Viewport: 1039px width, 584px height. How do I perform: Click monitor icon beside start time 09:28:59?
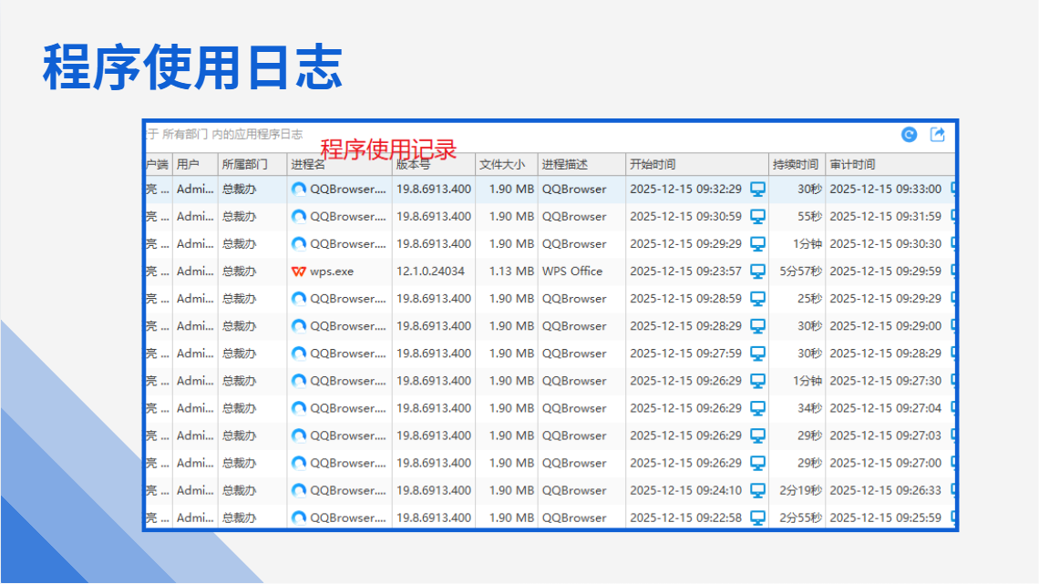757,299
